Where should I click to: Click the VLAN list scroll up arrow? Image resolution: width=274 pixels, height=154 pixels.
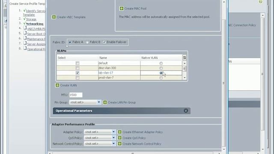pyautogui.click(x=185, y=63)
